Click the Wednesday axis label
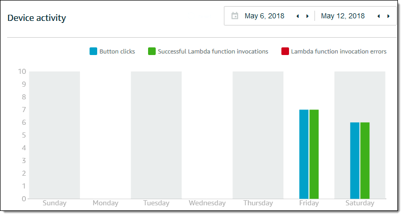Viewport: 403px width, 216px height. point(207,203)
